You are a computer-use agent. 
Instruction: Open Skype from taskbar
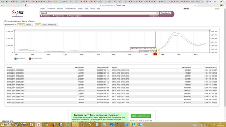click(133, 125)
